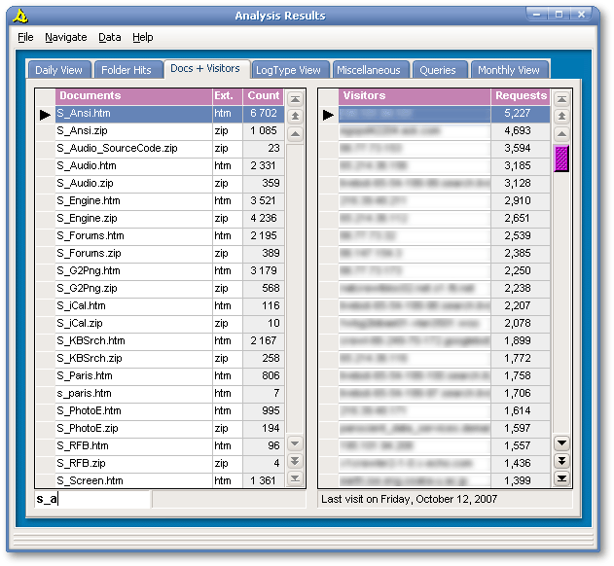The height and width of the screenshot is (566, 614).
Task: Switch to the Folder Hits tab
Action: click(x=126, y=70)
